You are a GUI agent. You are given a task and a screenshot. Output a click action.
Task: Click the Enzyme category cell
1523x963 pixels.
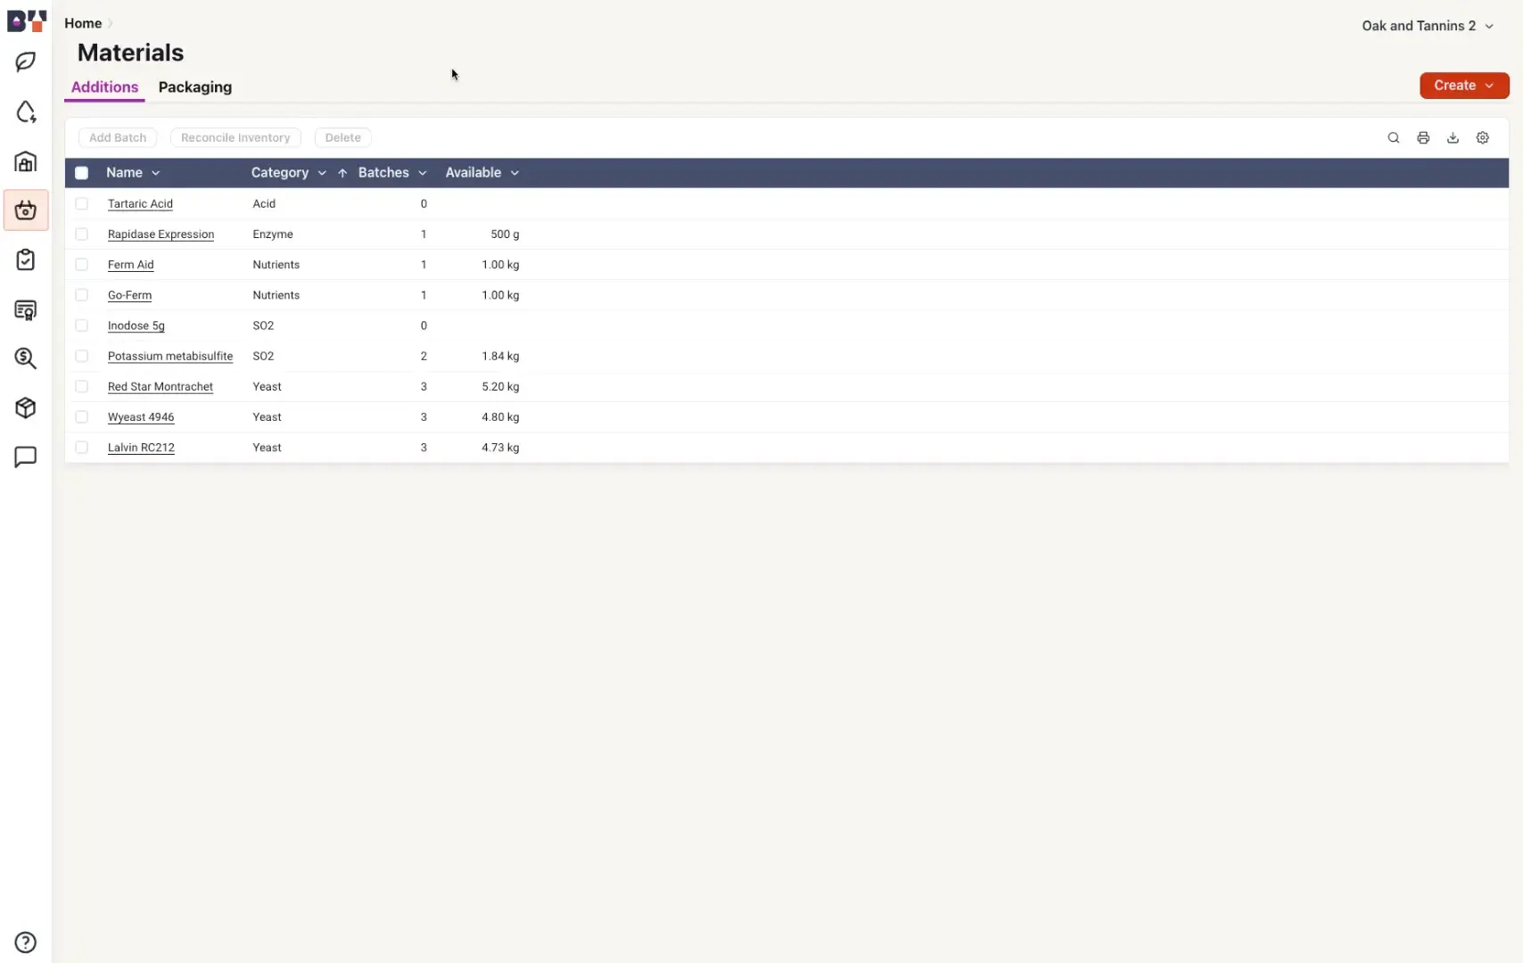[x=273, y=234]
